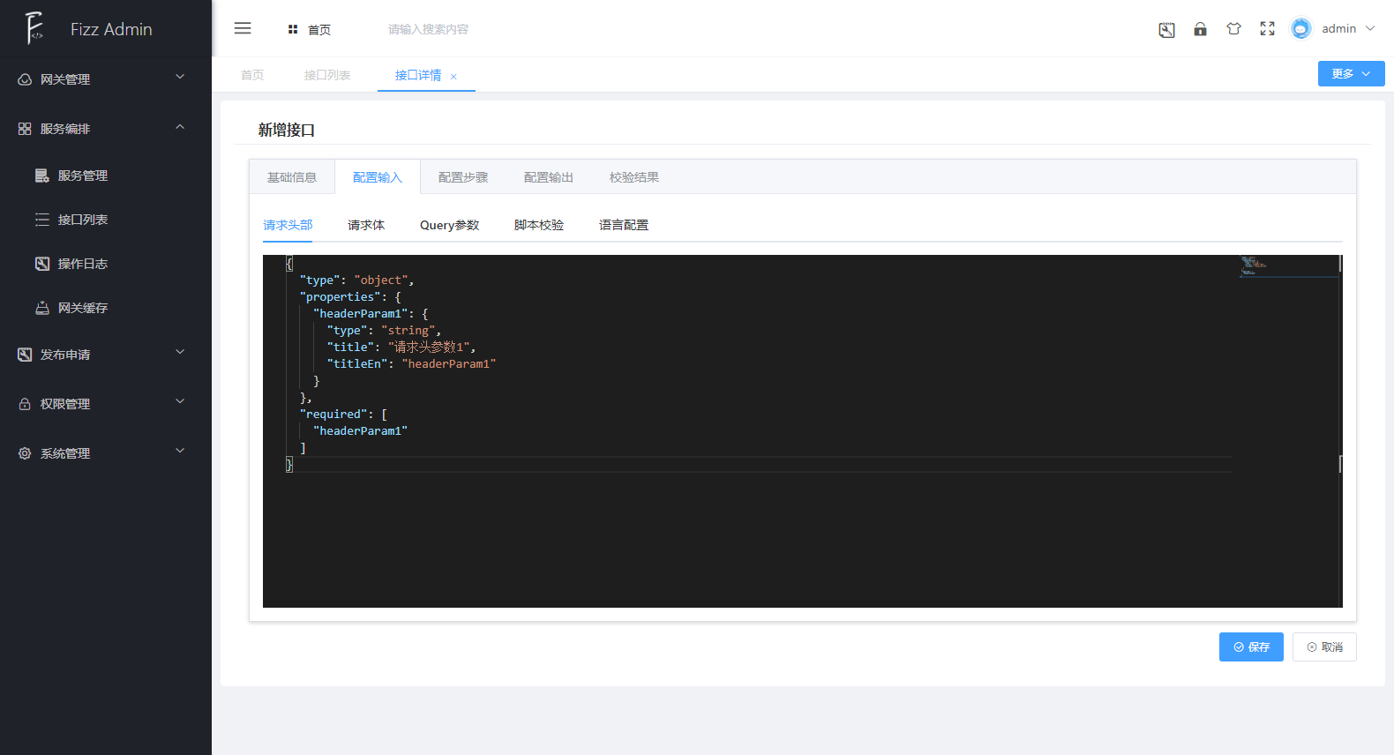Open the Query参数 sub-tab
This screenshot has height=755, width=1394.
click(x=449, y=225)
